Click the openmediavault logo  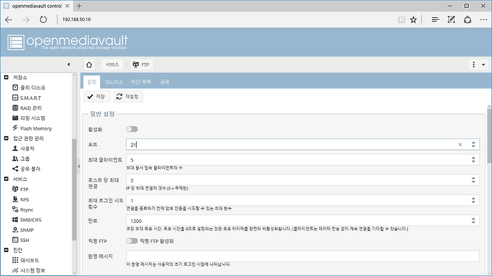[x=68, y=42]
